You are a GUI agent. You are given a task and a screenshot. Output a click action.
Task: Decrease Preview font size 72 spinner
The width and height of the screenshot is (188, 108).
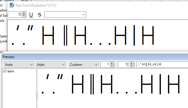click(132, 66)
